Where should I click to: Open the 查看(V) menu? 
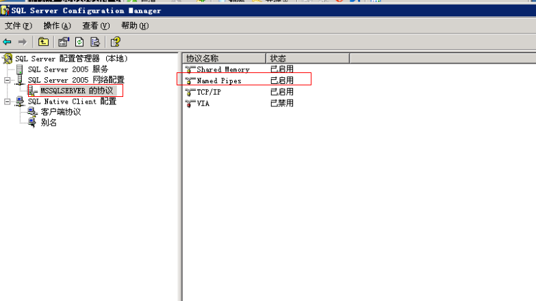(96, 26)
